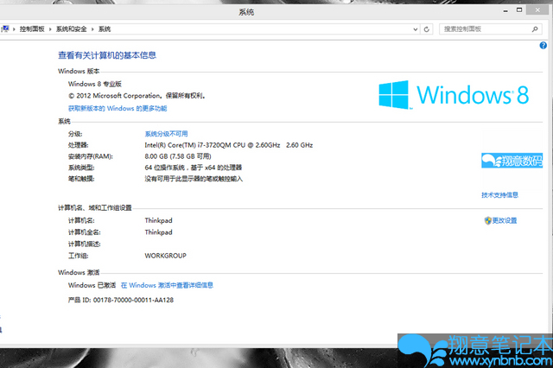Open the help question mark icon
553x368 pixels.
tap(543, 45)
